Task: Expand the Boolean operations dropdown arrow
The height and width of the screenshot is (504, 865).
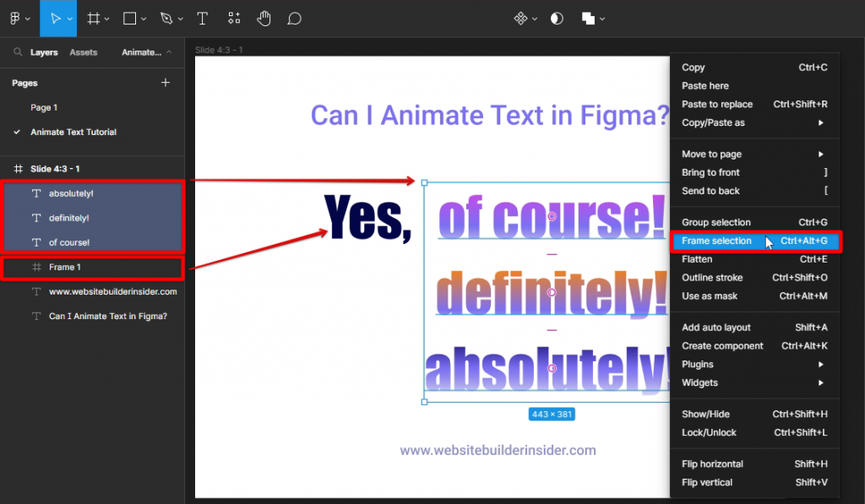Action: point(602,19)
